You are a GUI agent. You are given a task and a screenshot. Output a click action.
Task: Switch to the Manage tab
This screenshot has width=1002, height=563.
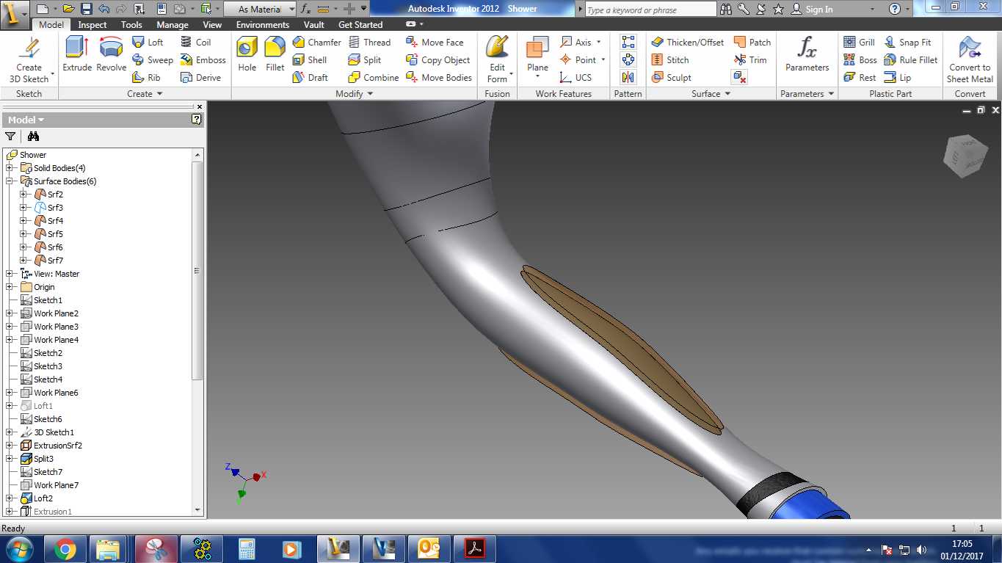tap(173, 24)
